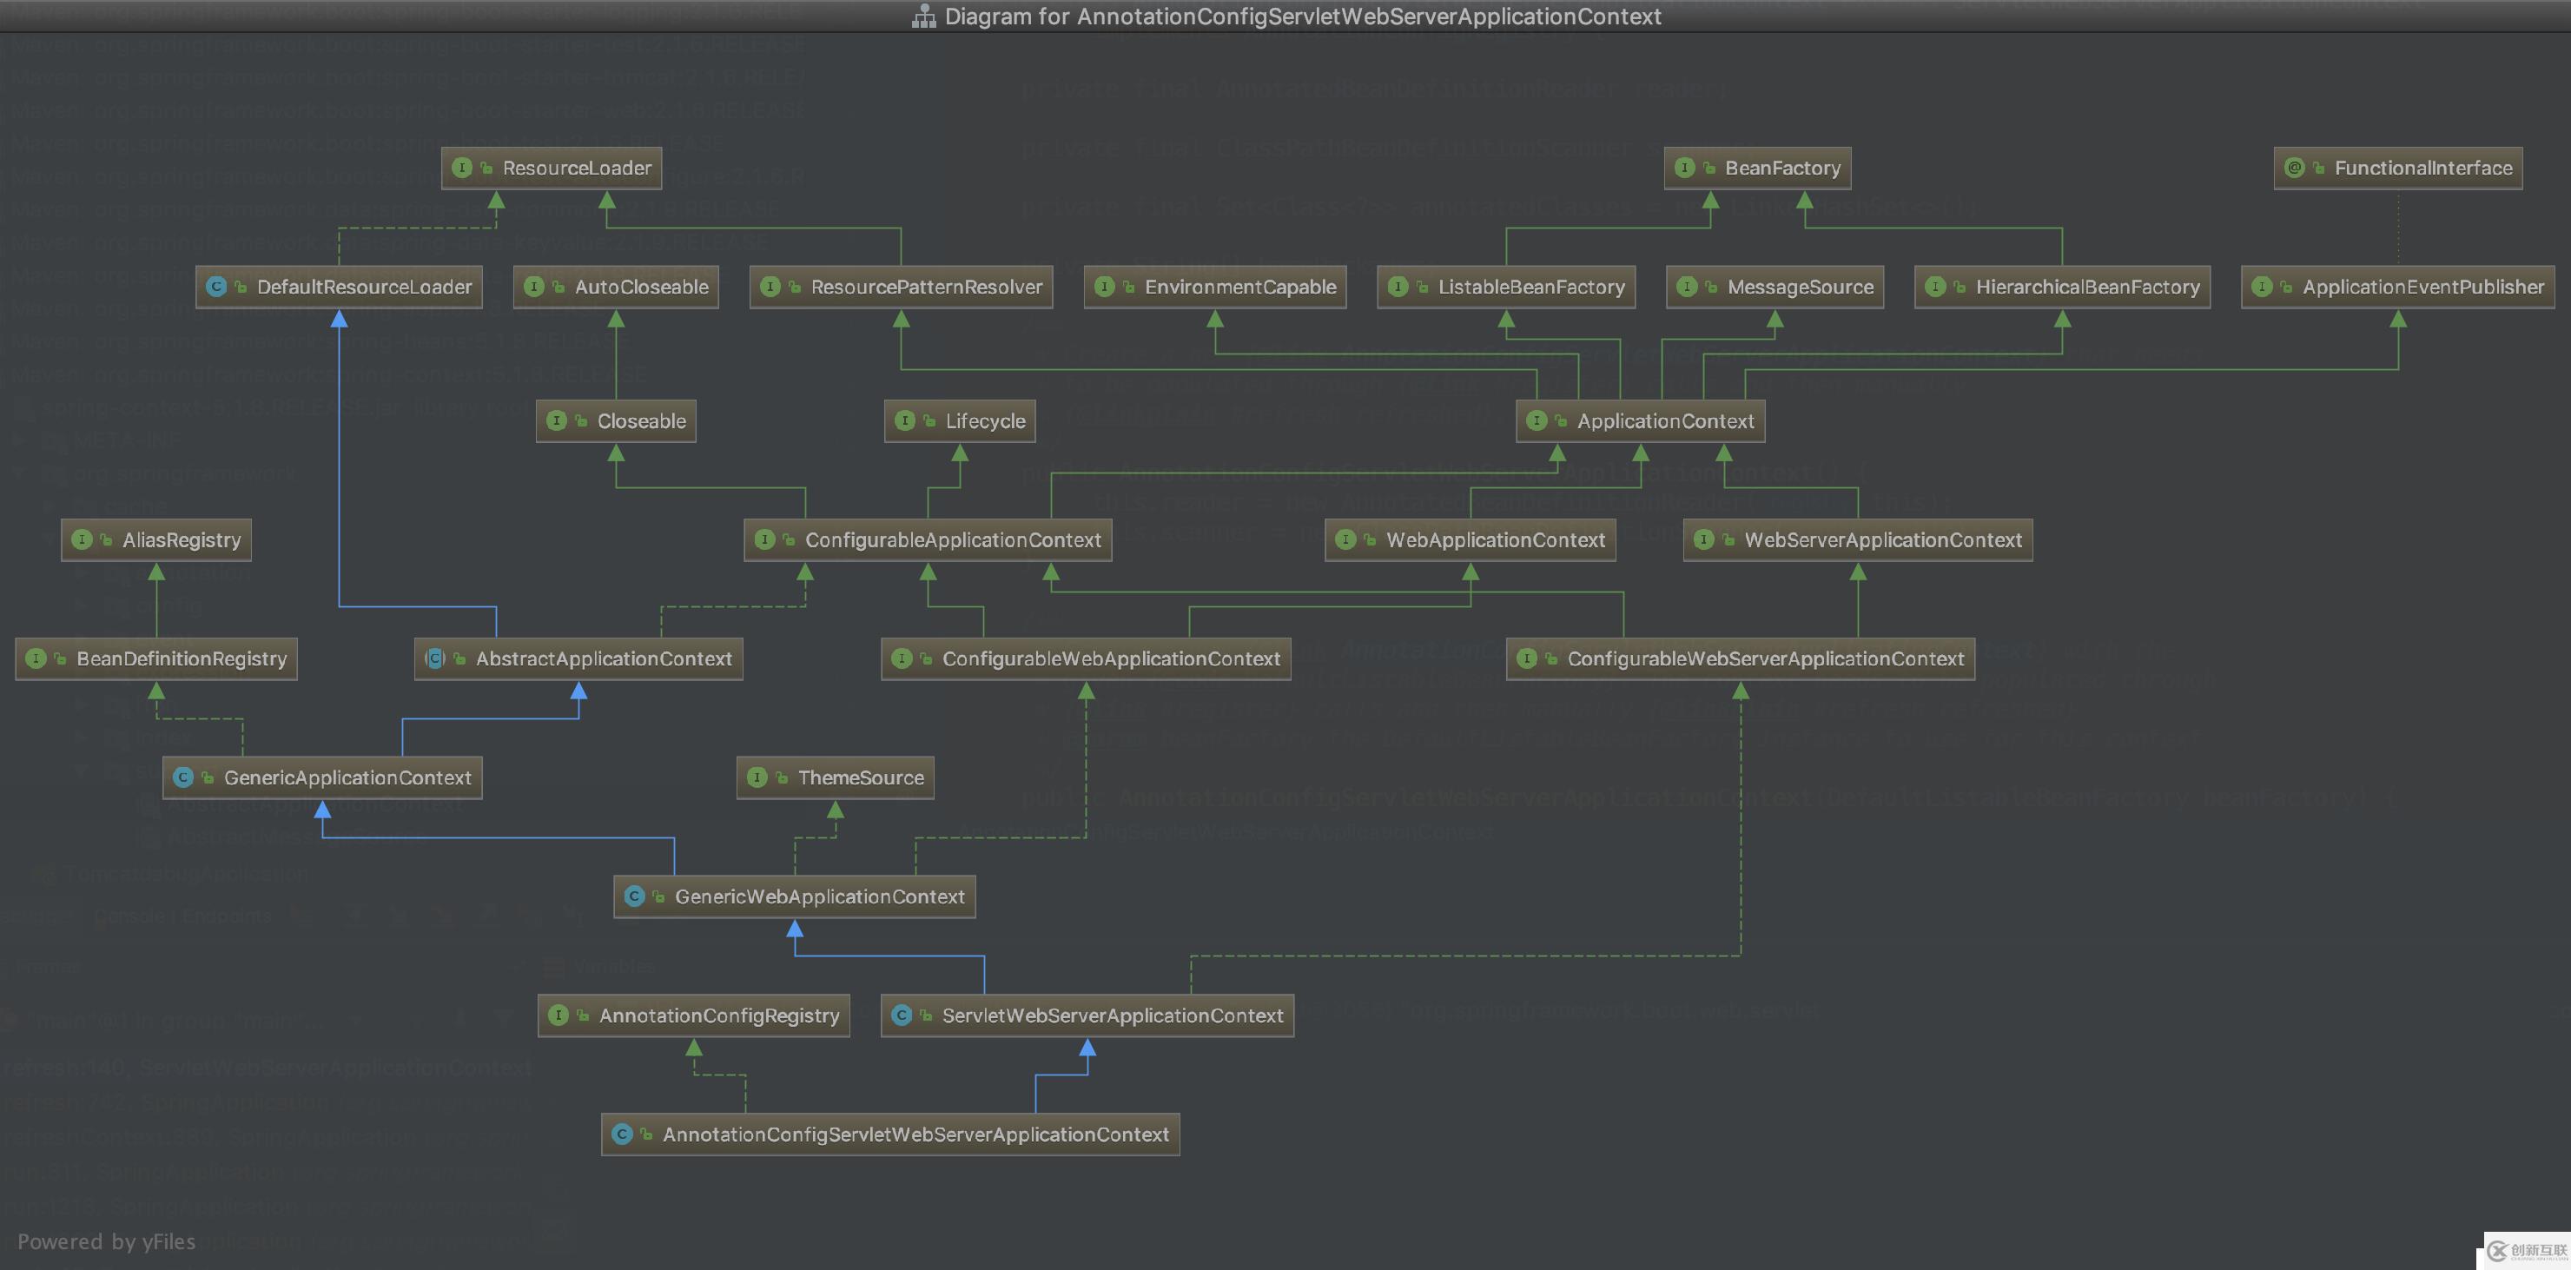This screenshot has width=2571, height=1270.
Task: Open diagram title menu at top
Action: tap(1284, 15)
